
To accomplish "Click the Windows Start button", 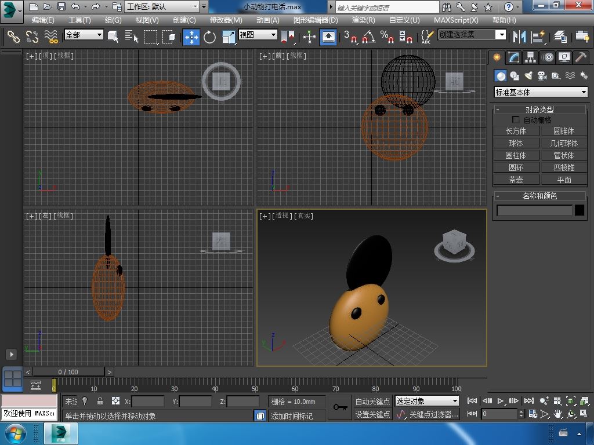I will (15, 433).
